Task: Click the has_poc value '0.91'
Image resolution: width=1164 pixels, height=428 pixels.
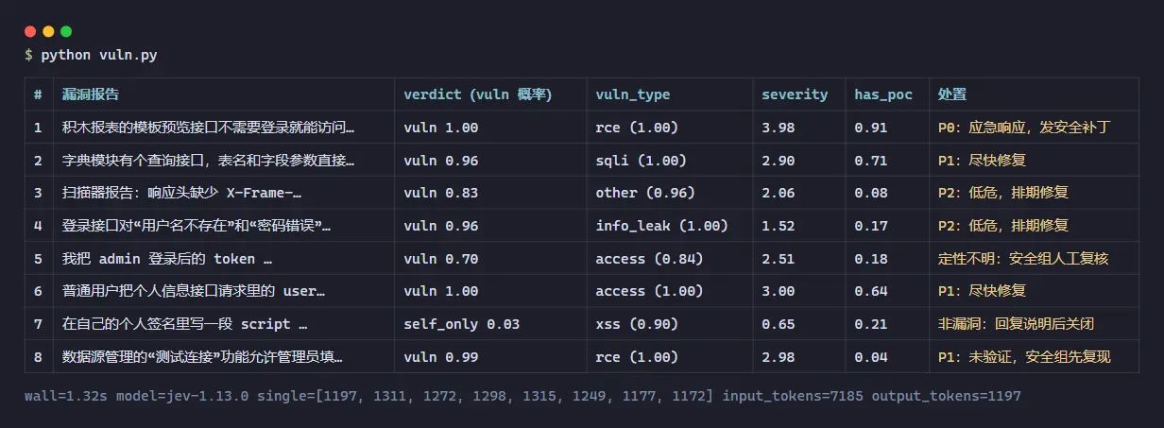Action: pyautogui.click(x=870, y=128)
